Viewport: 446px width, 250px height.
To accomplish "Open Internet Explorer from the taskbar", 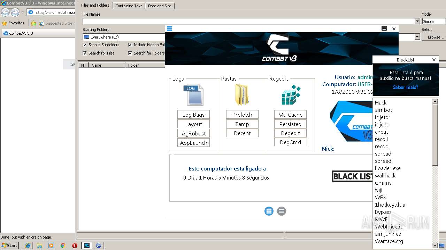I will click(28, 245).
